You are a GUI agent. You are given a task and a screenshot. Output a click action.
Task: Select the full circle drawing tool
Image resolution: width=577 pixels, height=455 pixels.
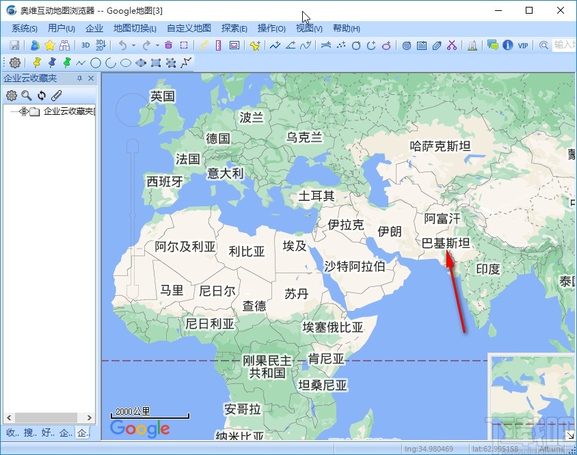click(x=96, y=63)
